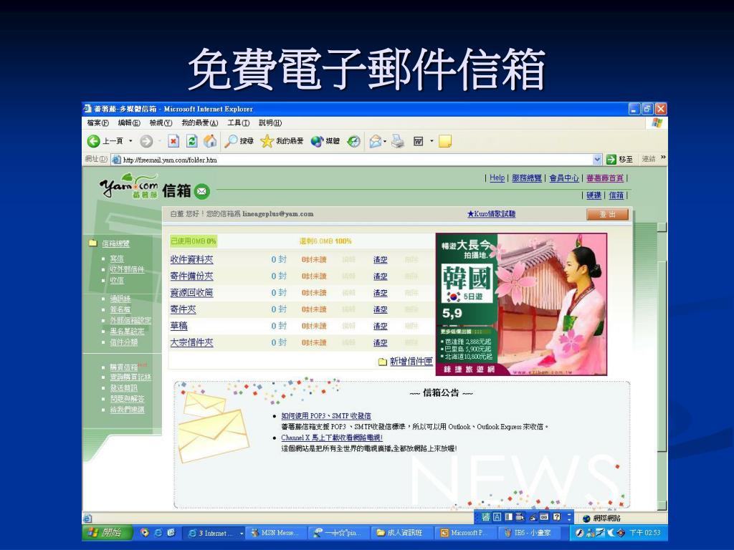Open the Edit button dropdown arrow

[x=432, y=141]
